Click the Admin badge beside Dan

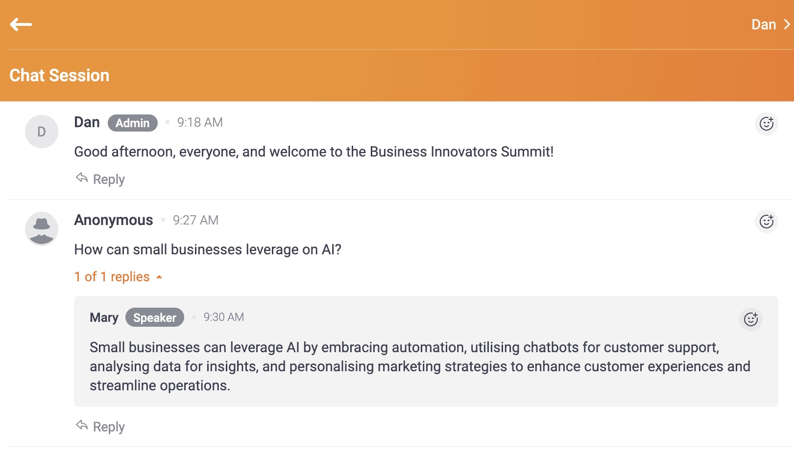coord(132,123)
